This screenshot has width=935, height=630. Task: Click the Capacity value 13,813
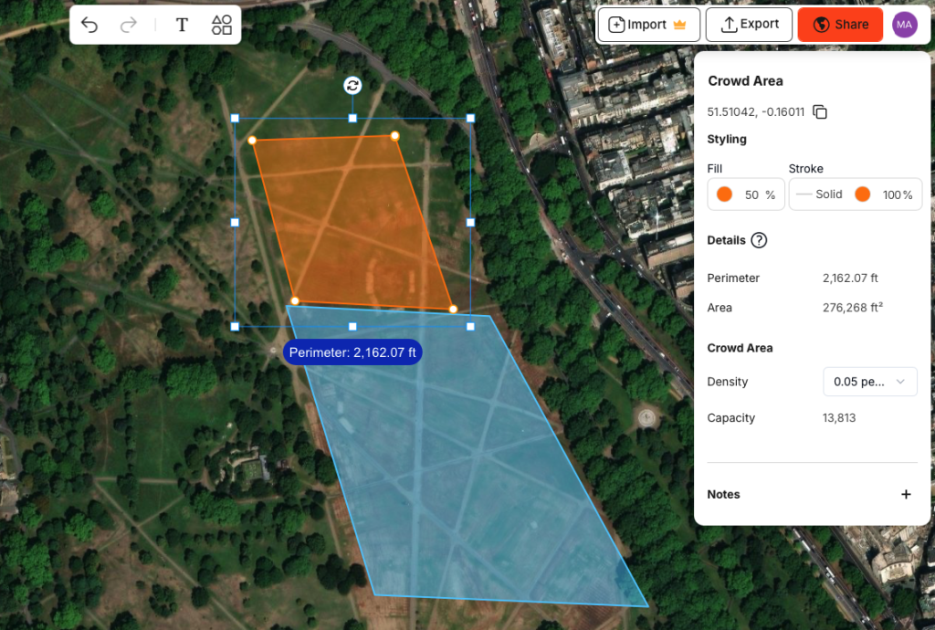839,418
